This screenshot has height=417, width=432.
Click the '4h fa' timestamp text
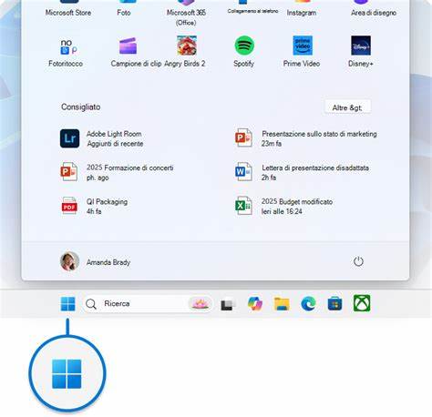pyautogui.click(x=94, y=211)
